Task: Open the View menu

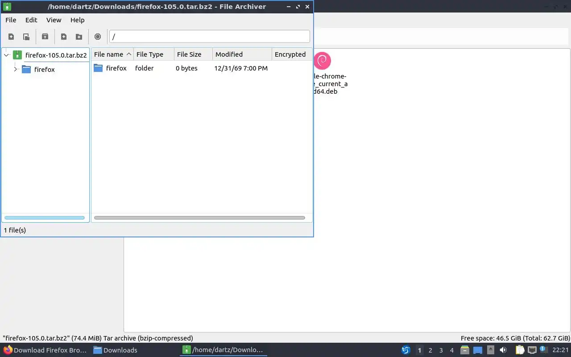Action: coord(54,20)
